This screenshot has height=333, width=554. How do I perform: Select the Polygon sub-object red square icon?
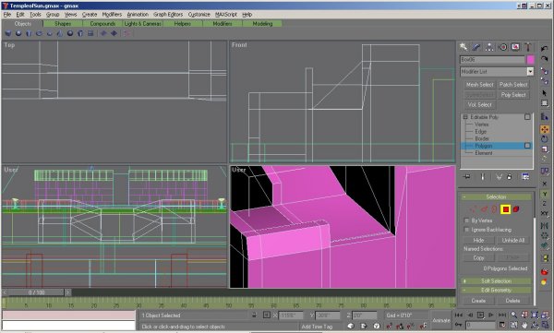(x=506, y=209)
